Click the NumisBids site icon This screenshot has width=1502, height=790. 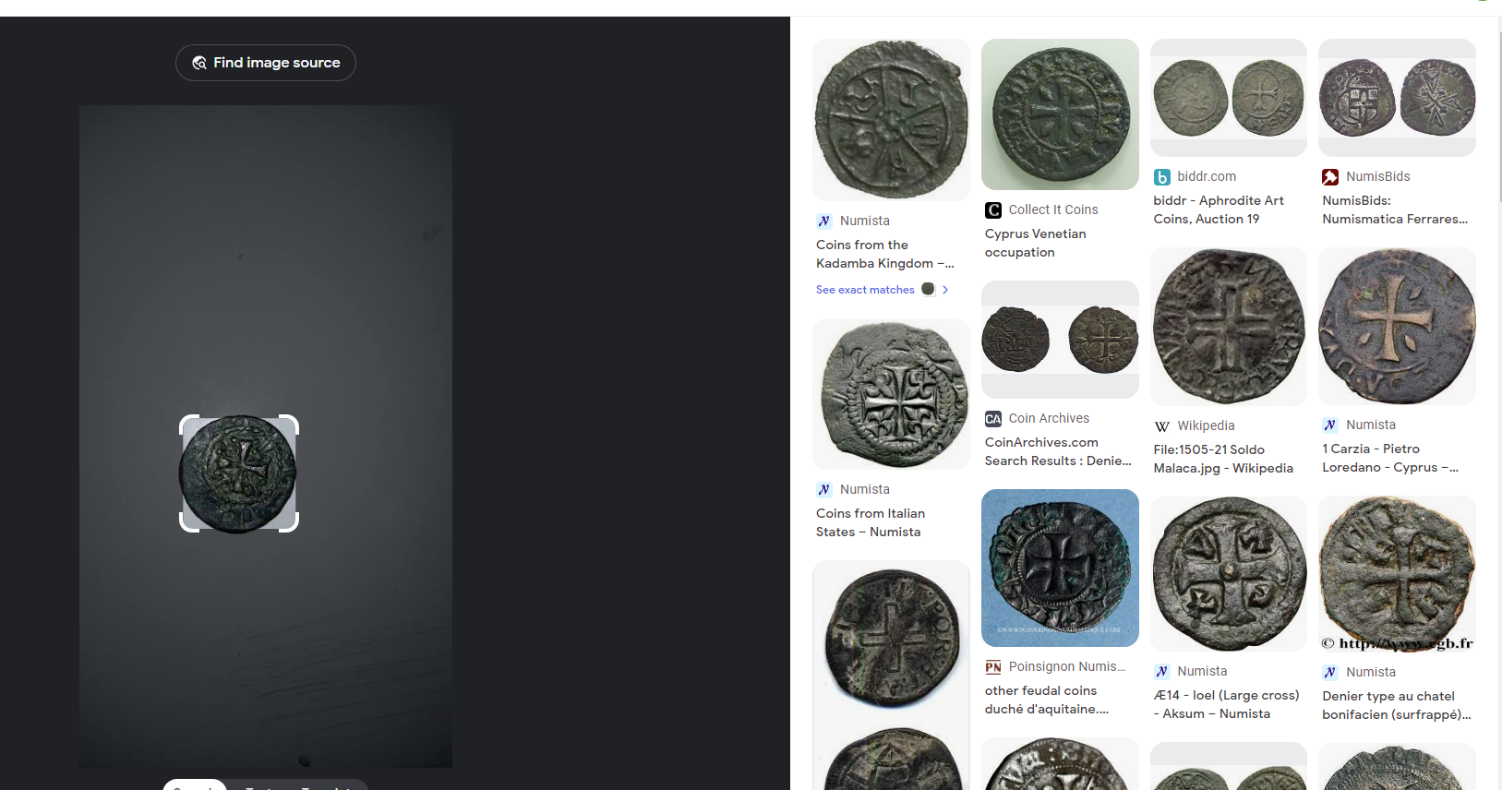click(x=1330, y=177)
